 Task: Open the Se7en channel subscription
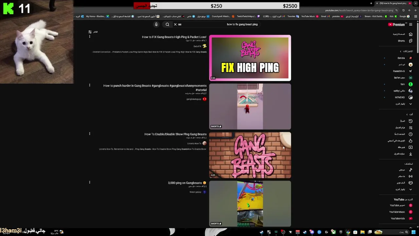pyautogui.click(x=403, y=78)
